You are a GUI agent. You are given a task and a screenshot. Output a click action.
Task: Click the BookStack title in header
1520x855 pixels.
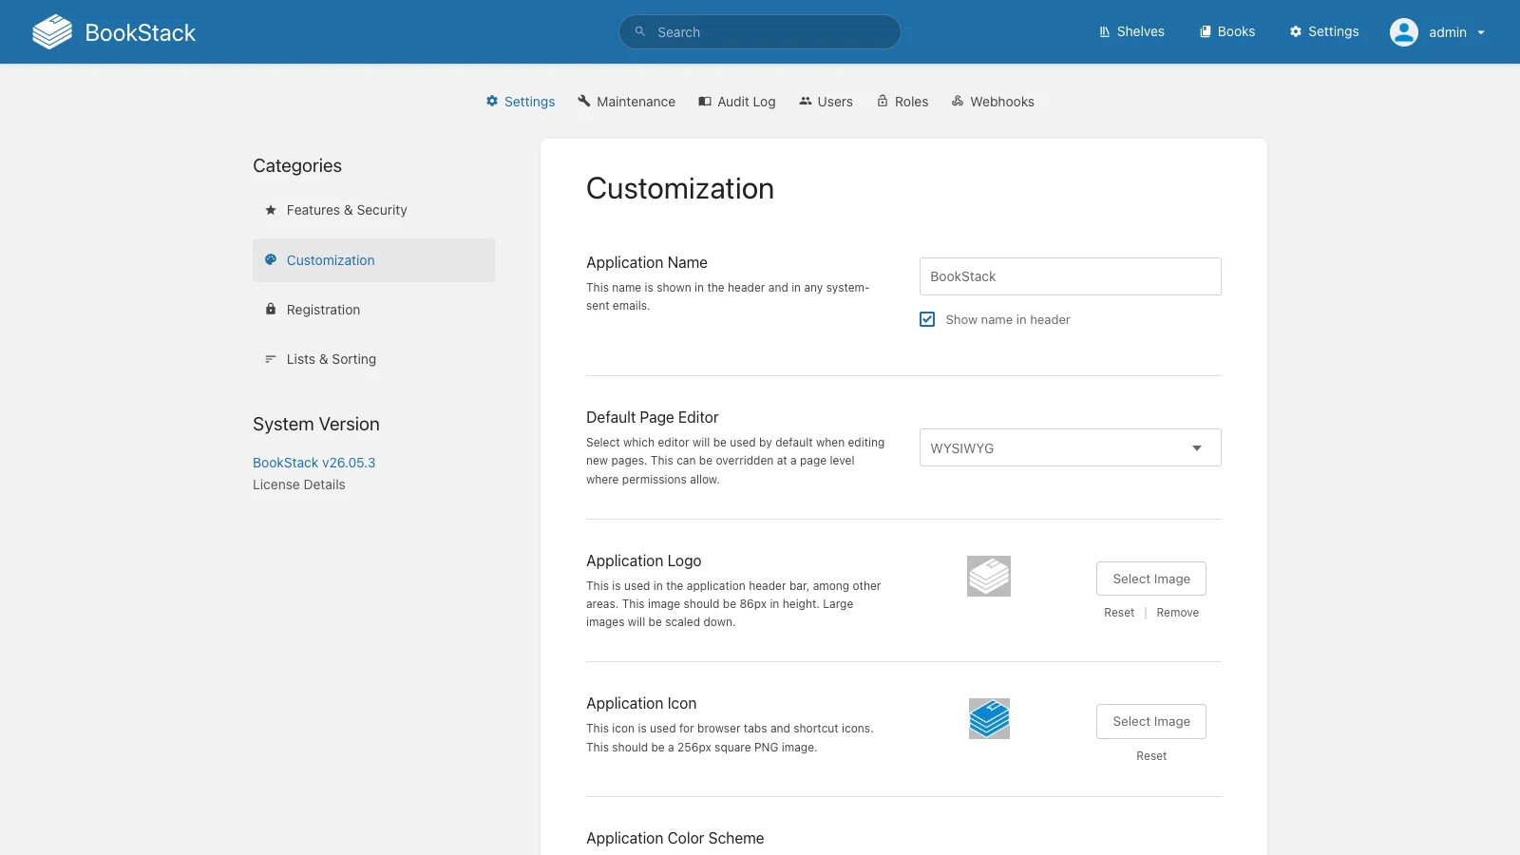pos(141,33)
